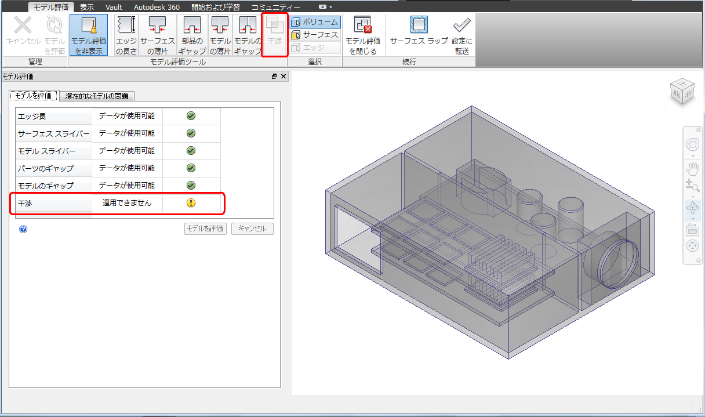Click 適用できません status cell
Screen dimensions: 705x417
point(127,203)
